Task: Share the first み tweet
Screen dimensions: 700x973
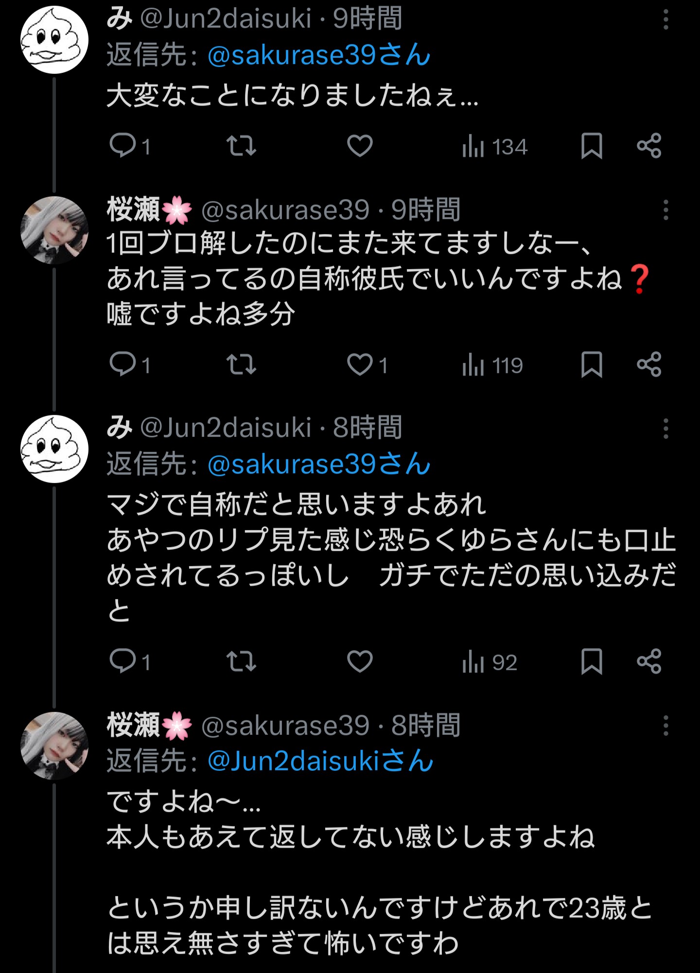Action: coord(649,145)
